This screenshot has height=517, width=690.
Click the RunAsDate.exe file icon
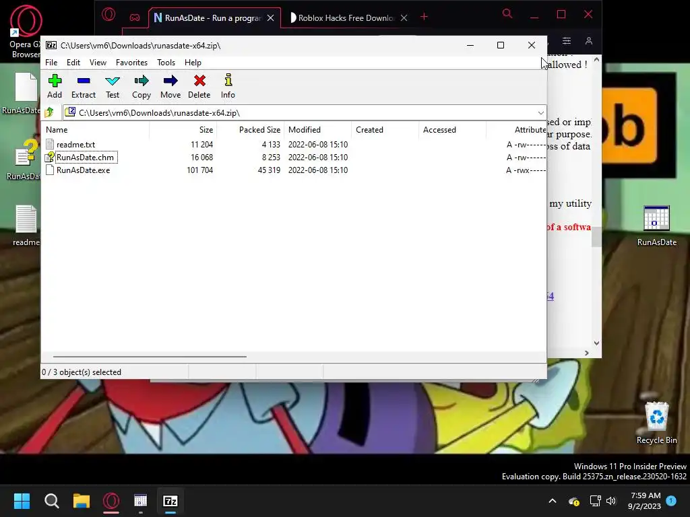click(50, 170)
